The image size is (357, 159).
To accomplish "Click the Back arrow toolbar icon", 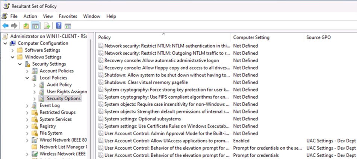I will pyautogui.click(x=5, y=26).
